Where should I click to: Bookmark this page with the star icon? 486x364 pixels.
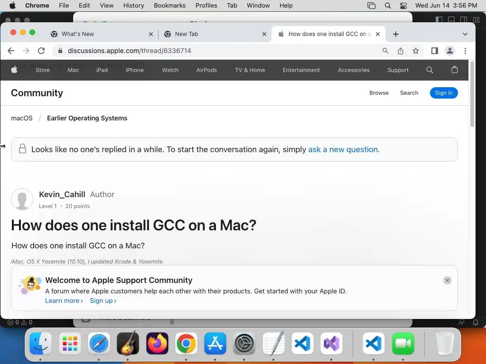(x=416, y=51)
